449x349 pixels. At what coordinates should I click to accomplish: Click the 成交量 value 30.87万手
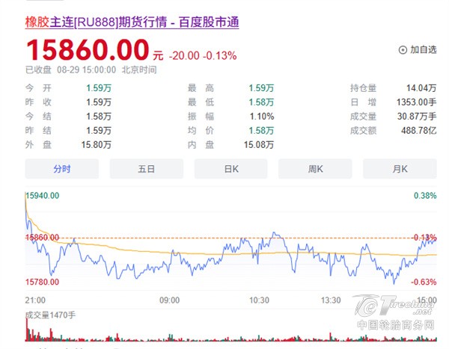(417, 117)
